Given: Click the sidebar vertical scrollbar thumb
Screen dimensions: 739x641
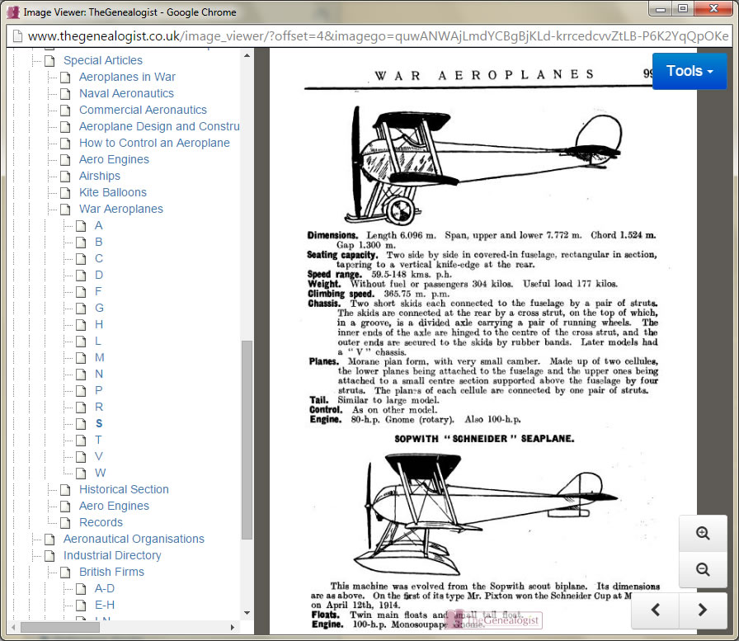Looking at the screenshot, I should [x=247, y=440].
